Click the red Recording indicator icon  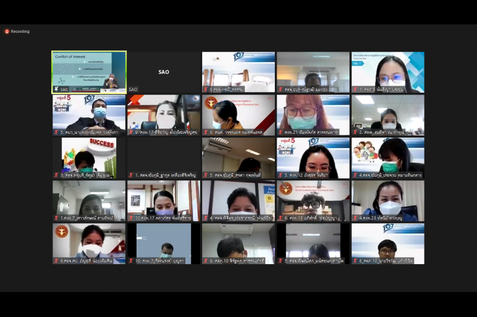7,32
